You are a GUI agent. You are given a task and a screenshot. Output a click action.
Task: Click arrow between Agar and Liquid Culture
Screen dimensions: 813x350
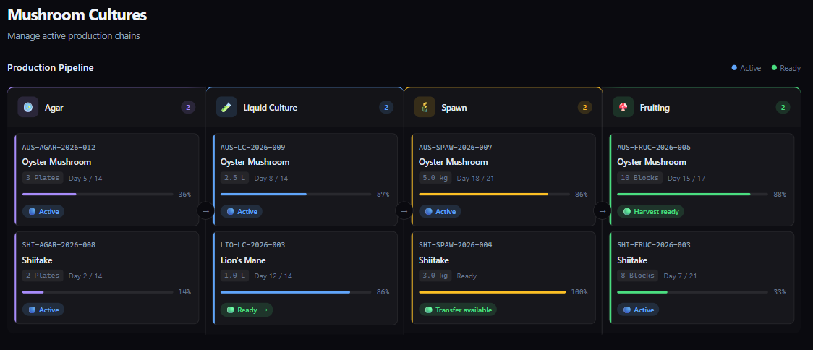pyautogui.click(x=205, y=211)
